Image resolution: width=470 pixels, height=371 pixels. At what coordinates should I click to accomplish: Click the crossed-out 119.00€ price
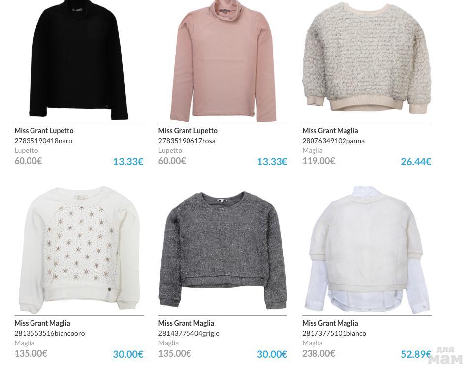[x=318, y=161]
